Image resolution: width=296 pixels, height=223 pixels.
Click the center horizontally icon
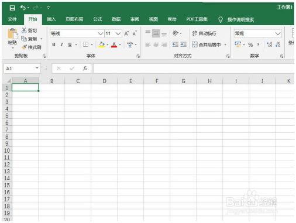156,44
